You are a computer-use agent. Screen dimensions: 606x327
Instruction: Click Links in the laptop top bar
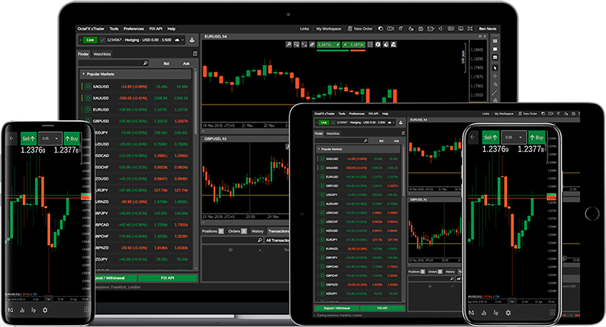tap(304, 29)
